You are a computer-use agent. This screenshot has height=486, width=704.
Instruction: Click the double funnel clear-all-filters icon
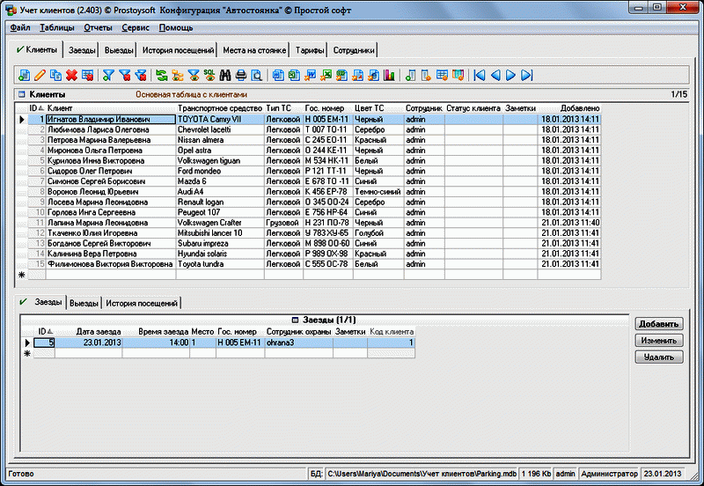[x=141, y=75]
